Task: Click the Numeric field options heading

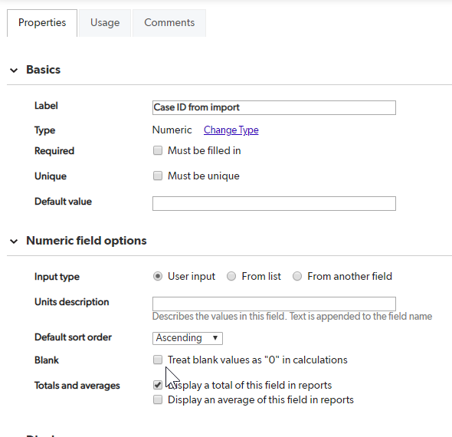Action: pyautogui.click(x=87, y=241)
